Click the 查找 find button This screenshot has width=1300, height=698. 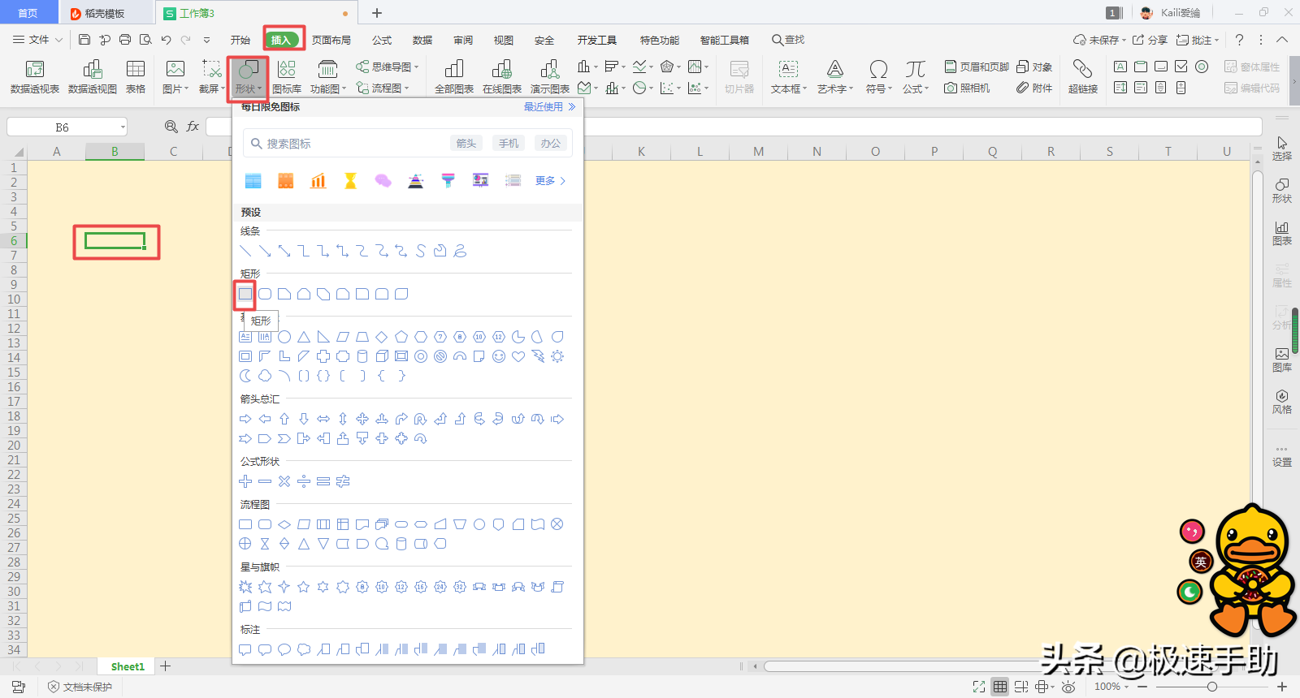click(x=788, y=40)
